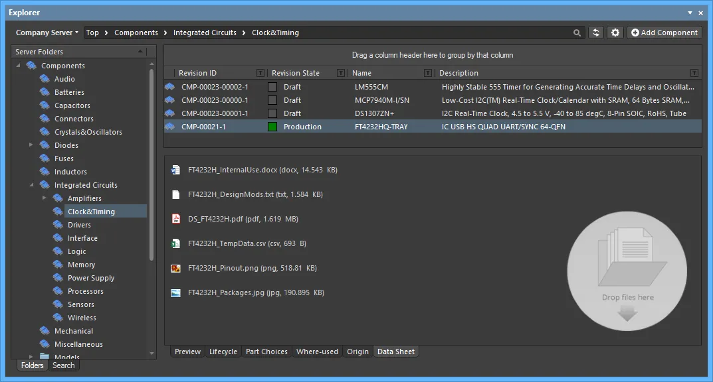Click the component icon of row CMP-00021-1
Screen dimensions: 713x382
pyautogui.click(x=169, y=127)
